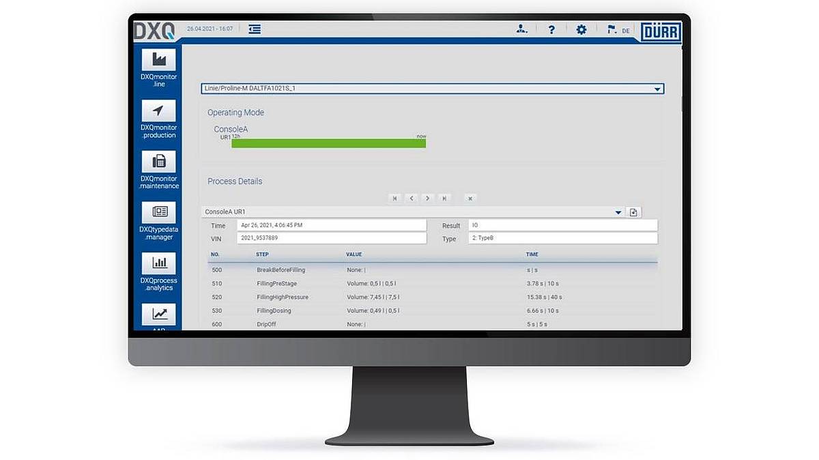This screenshot has width=819, height=460.
Task: Select FillingDosing step
Action: point(274,311)
